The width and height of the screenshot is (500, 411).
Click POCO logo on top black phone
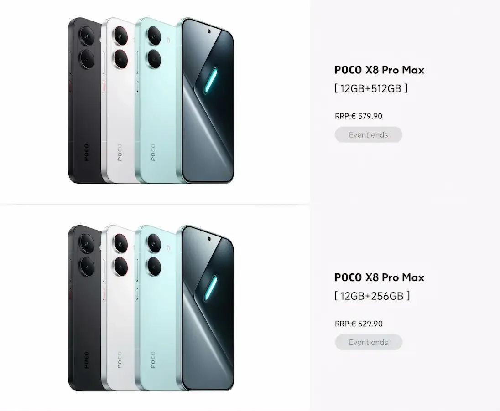[86, 153]
